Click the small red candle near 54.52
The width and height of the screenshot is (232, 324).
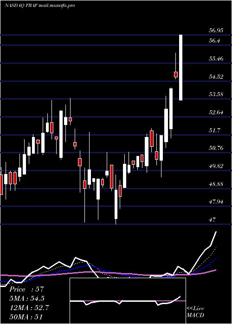click(x=176, y=75)
